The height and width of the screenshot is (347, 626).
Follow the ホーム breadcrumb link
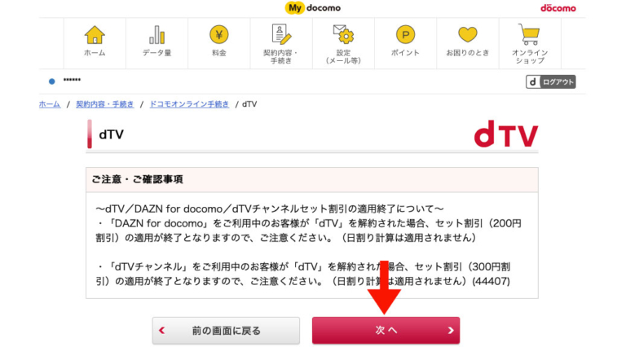click(x=50, y=104)
